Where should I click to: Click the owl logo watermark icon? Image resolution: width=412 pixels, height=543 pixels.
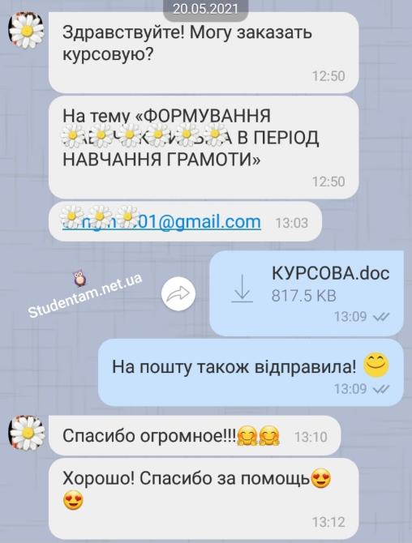pyautogui.click(x=80, y=279)
